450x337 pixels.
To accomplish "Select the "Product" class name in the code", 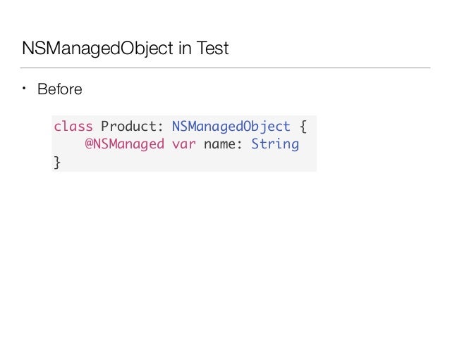I will tap(128, 126).
